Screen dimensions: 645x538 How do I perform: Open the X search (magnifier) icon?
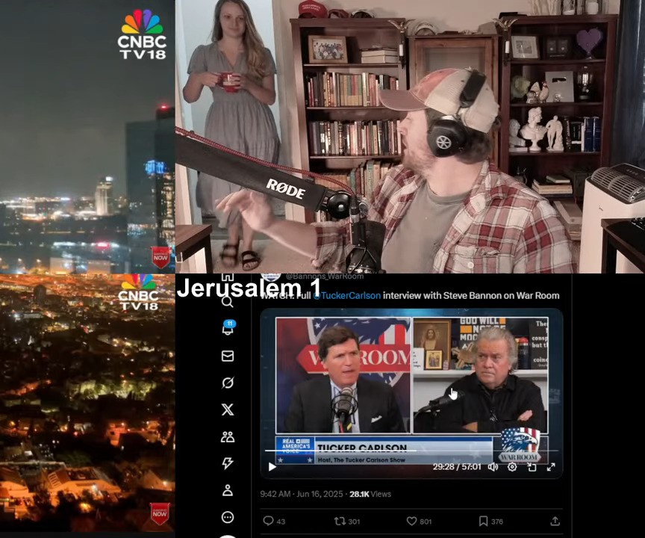coord(228,302)
